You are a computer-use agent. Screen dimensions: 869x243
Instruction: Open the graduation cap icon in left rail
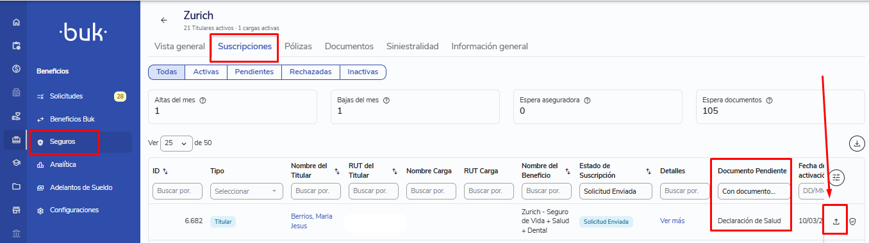click(17, 162)
